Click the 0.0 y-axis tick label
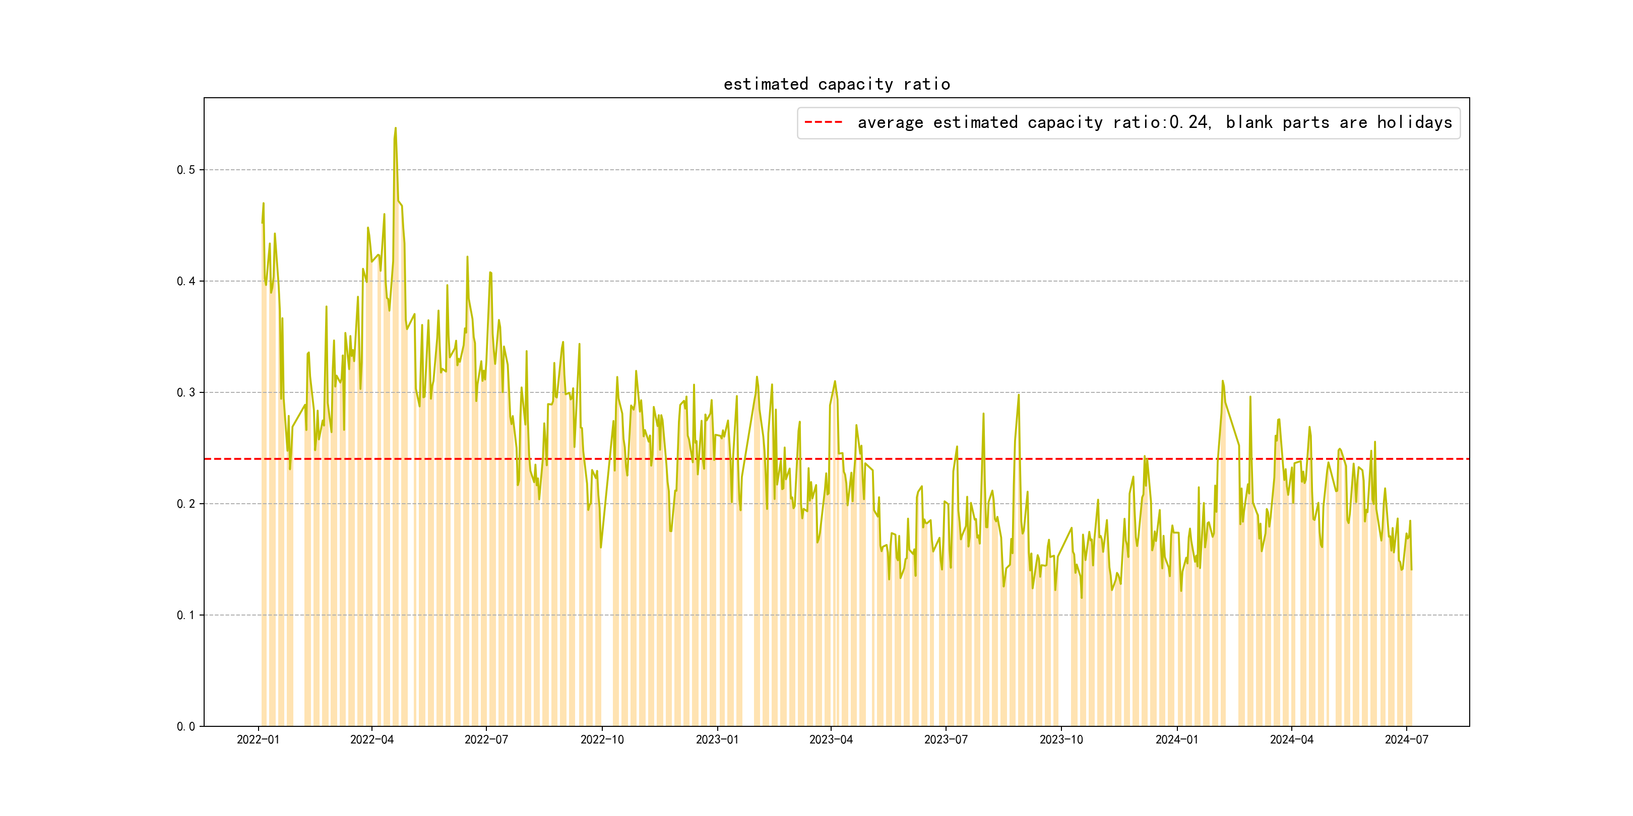 pos(186,727)
